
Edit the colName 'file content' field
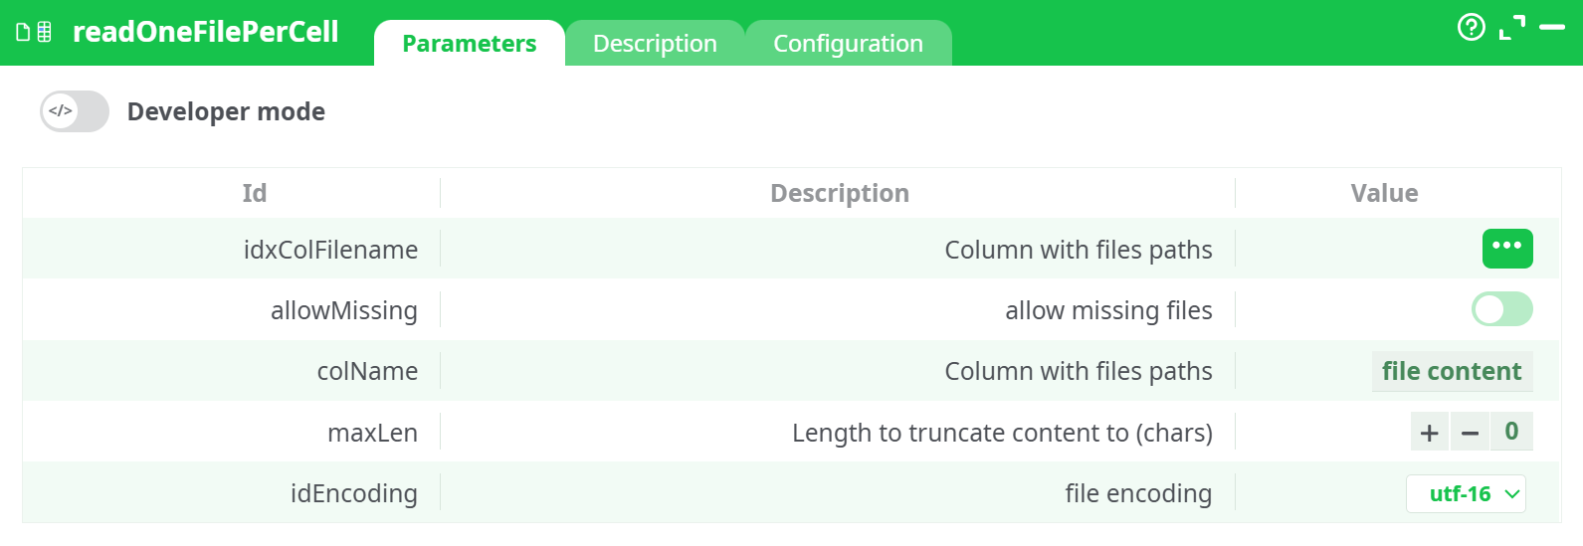1451,371
